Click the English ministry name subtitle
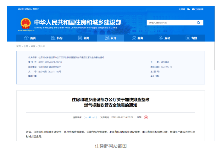This screenshot has width=222, height=152. tap(75, 28)
